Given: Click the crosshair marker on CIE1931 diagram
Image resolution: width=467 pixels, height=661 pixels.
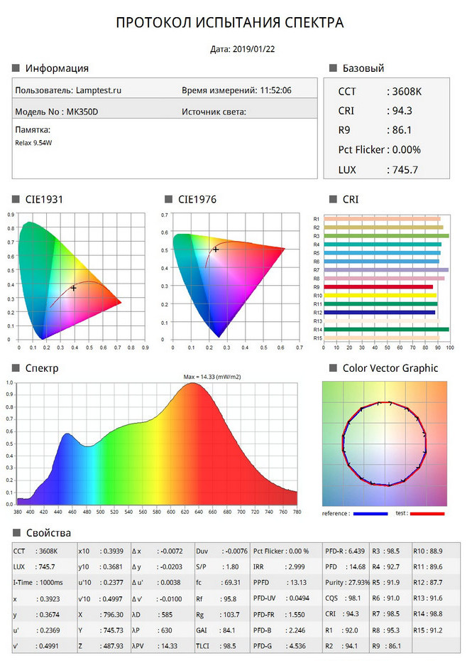Looking at the screenshot, I should point(74,288).
